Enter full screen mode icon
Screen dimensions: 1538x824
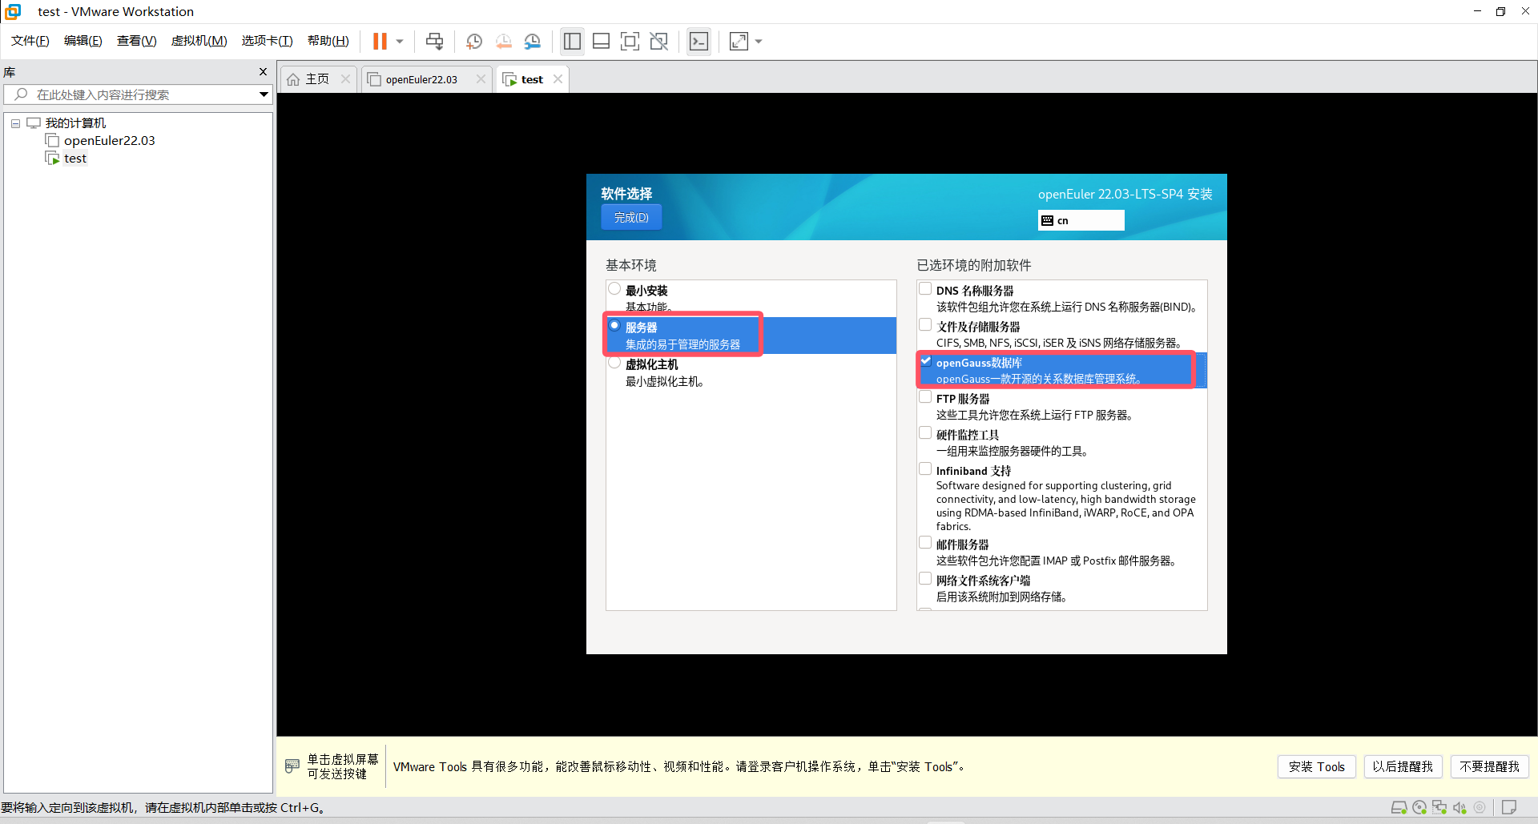click(x=630, y=41)
